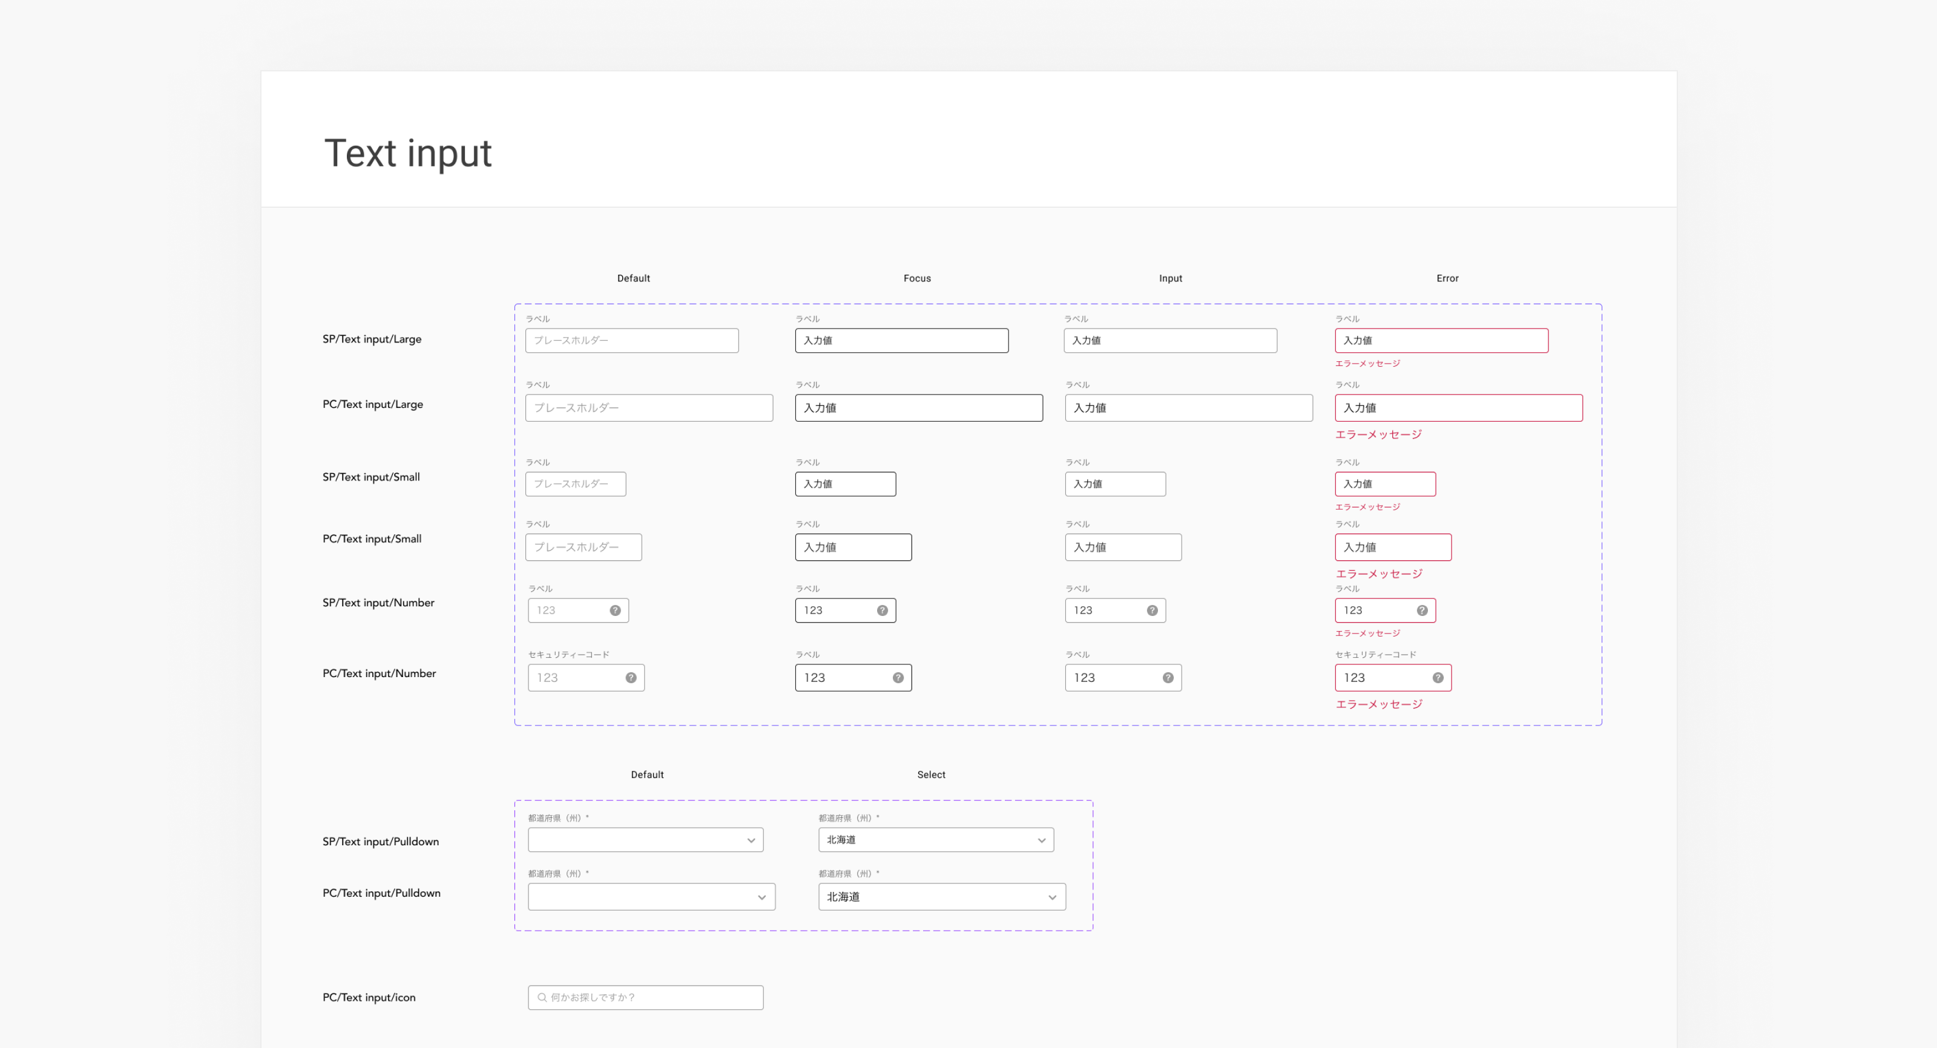Click the PC Small Default placeholder field

(583, 548)
